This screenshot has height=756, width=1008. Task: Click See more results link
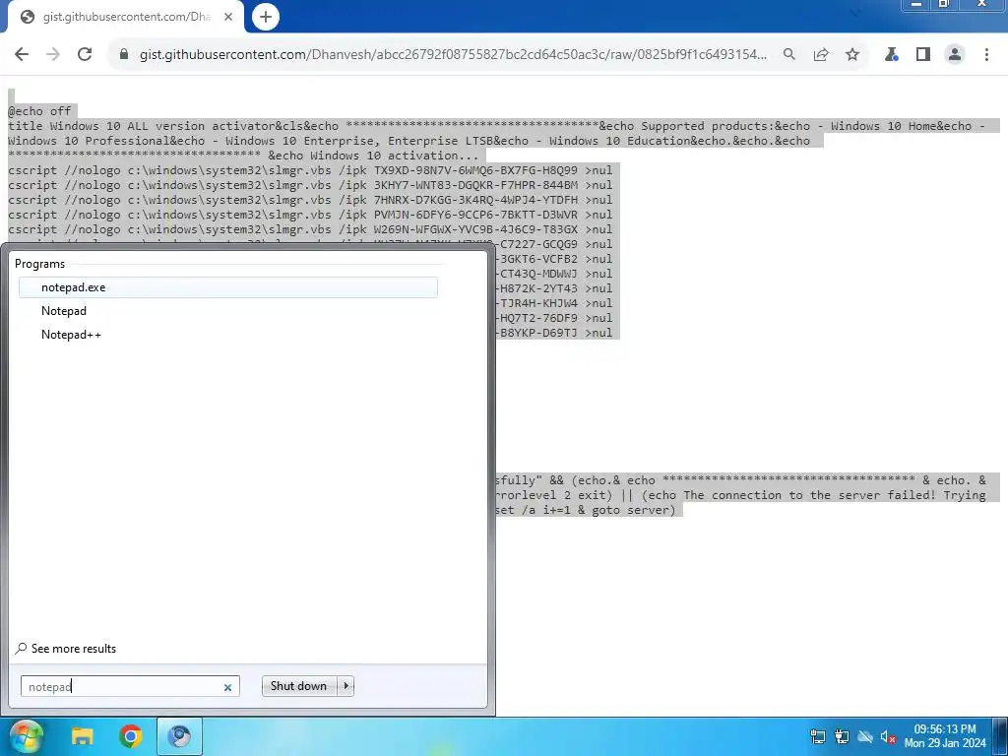pyautogui.click(x=66, y=649)
